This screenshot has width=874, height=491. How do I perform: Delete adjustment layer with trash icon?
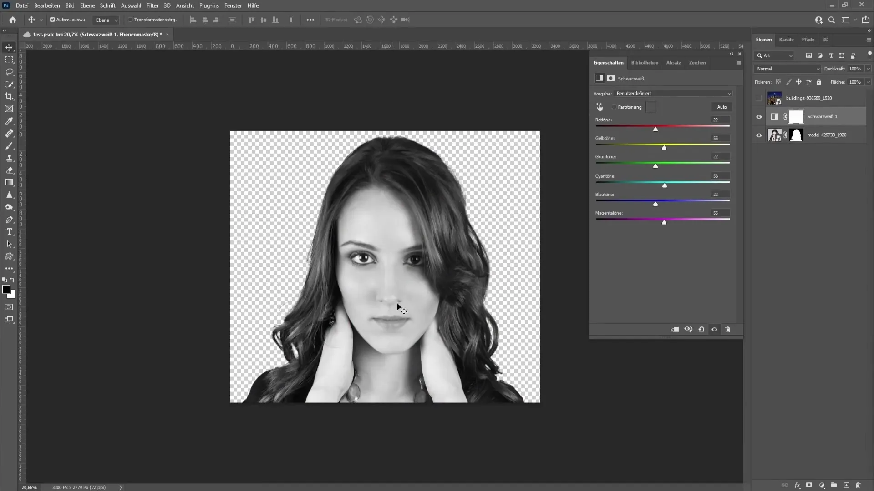pos(728,329)
